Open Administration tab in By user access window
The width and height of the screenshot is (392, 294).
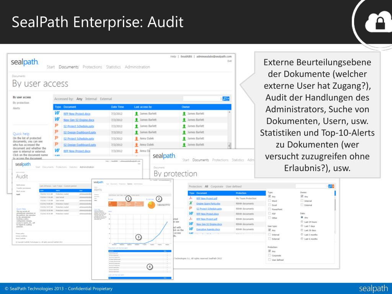coord(137,67)
